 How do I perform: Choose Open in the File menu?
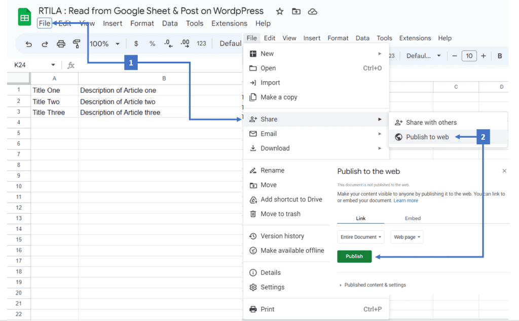pos(316,68)
